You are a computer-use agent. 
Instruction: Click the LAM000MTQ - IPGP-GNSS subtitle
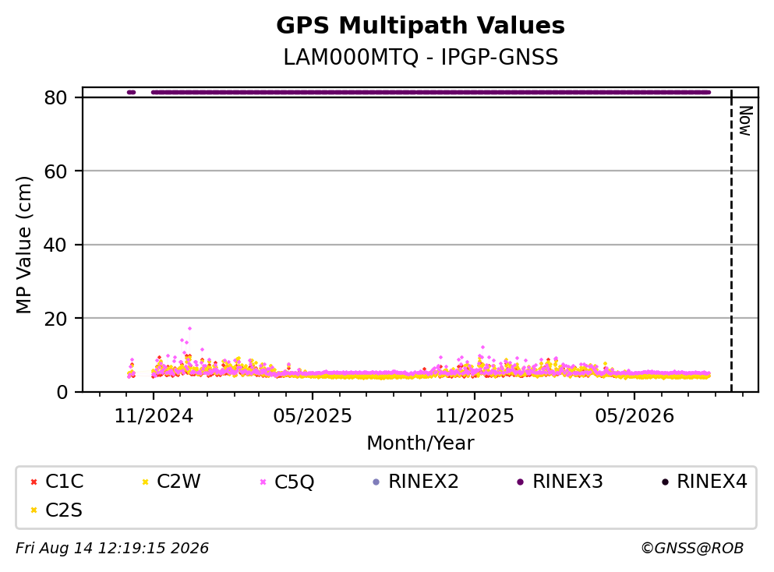(421, 57)
